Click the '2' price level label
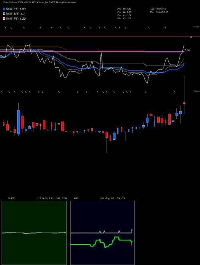The height and width of the screenshot is (265, 200). coord(191,37)
